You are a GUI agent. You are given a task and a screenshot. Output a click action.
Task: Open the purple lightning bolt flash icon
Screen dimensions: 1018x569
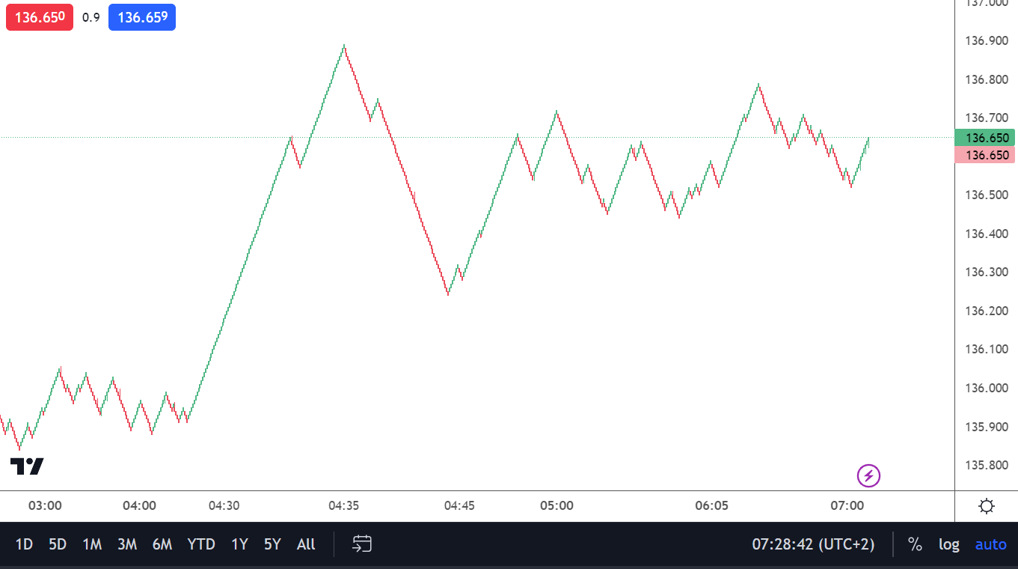(x=868, y=475)
